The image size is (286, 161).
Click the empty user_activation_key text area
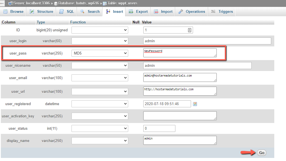click(x=180, y=116)
